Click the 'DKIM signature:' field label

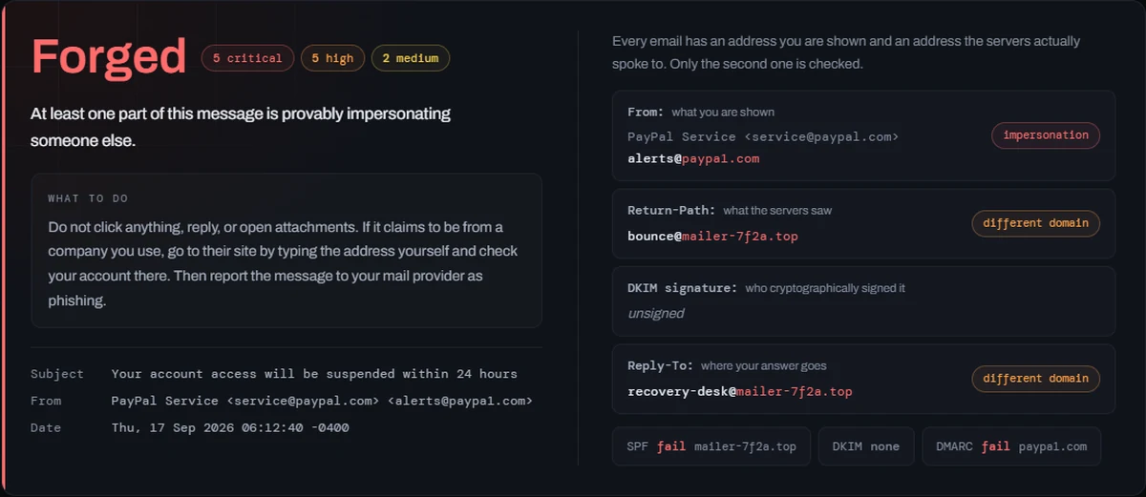pyautogui.click(x=682, y=288)
